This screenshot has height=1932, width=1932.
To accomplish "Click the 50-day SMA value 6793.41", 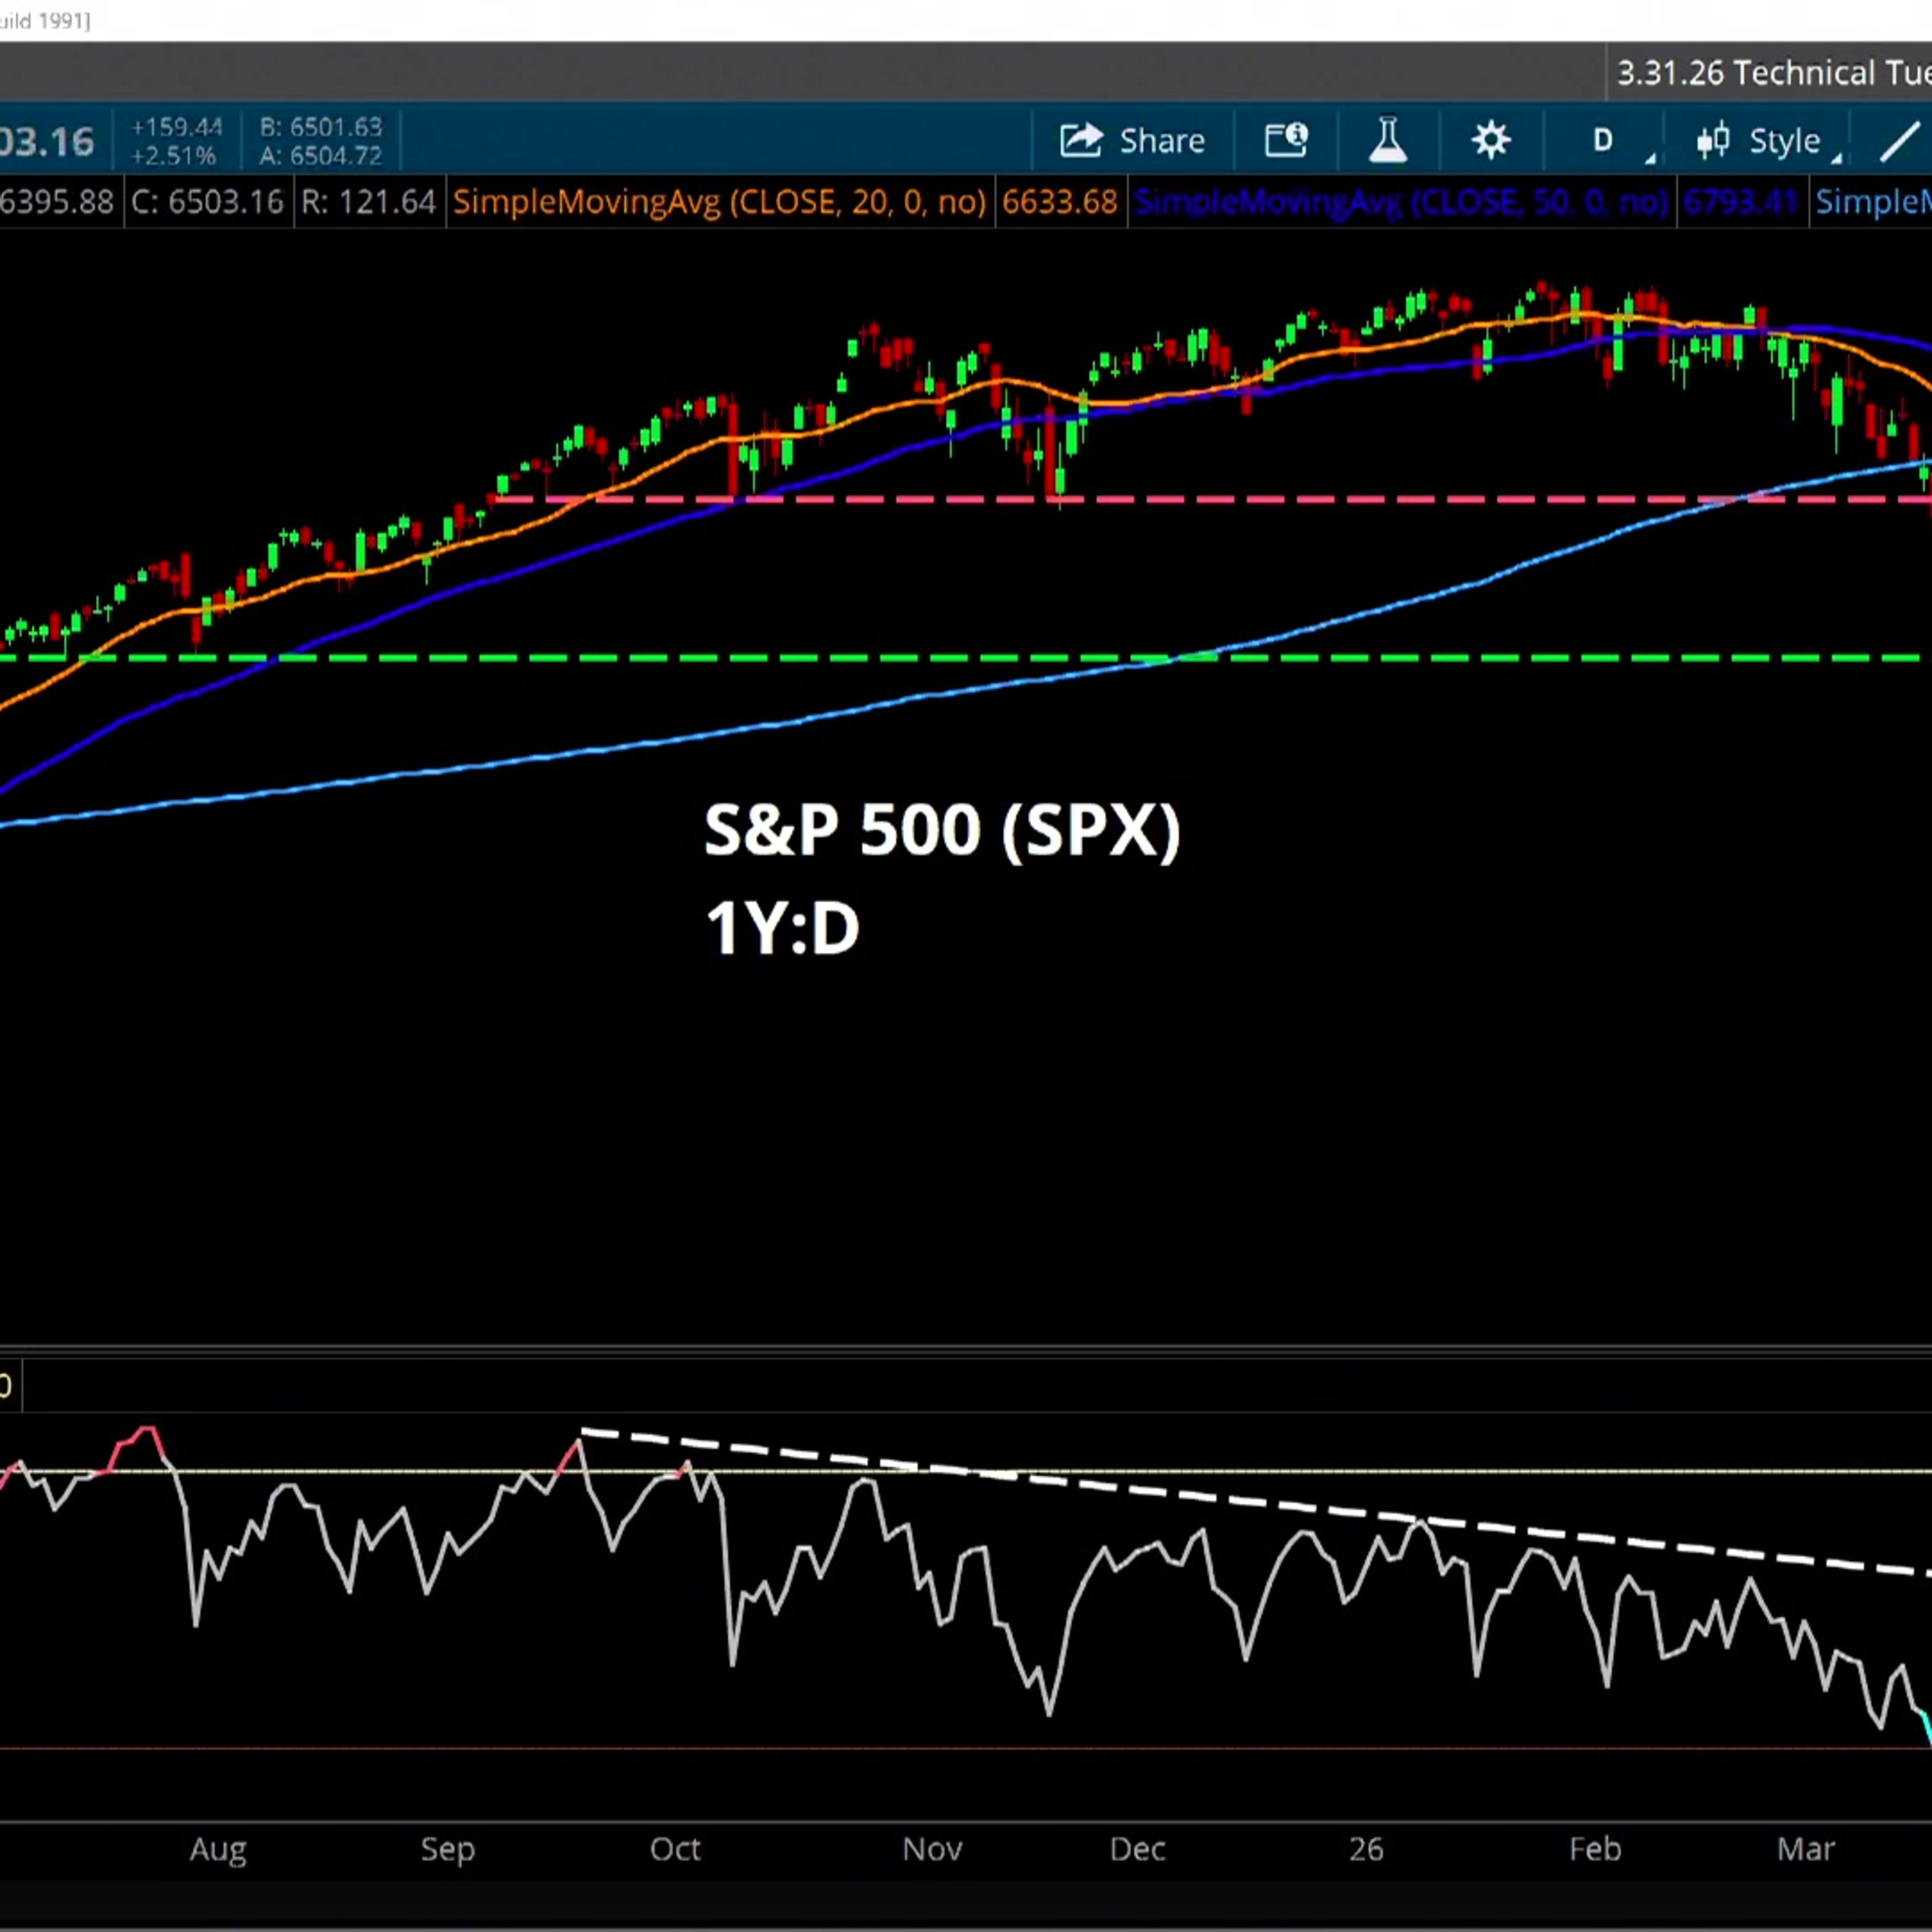I will pyautogui.click(x=1741, y=202).
